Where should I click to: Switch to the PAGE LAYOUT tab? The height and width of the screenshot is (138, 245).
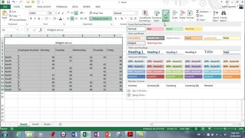tap(44, 7)
